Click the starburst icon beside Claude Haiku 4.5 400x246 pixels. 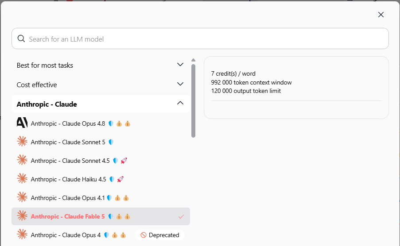(22, 178)
